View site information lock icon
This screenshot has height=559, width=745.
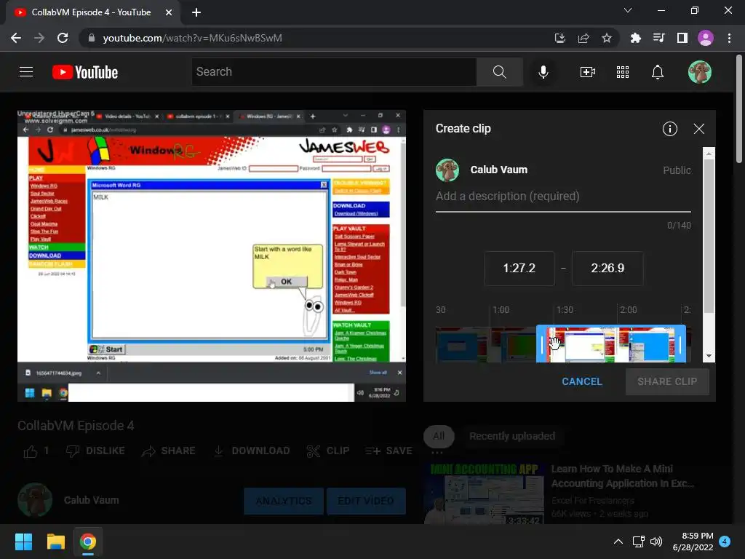point(92,38)
